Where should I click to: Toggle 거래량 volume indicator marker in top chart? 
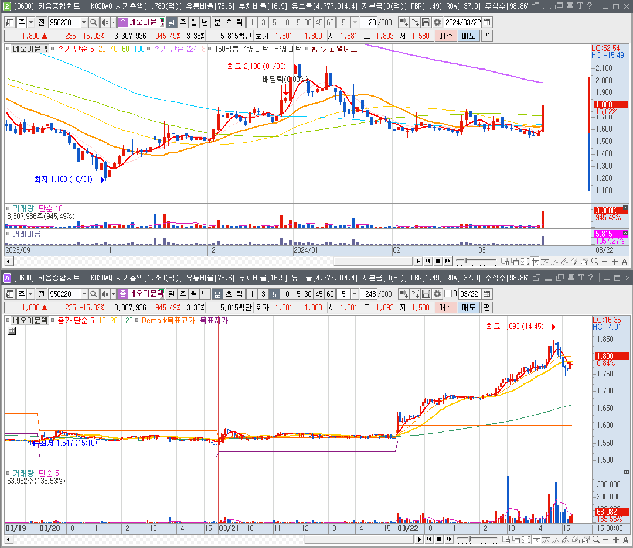tap(8, 208)
